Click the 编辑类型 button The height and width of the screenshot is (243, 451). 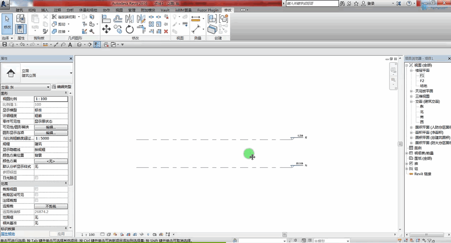(x=62, y=87)
